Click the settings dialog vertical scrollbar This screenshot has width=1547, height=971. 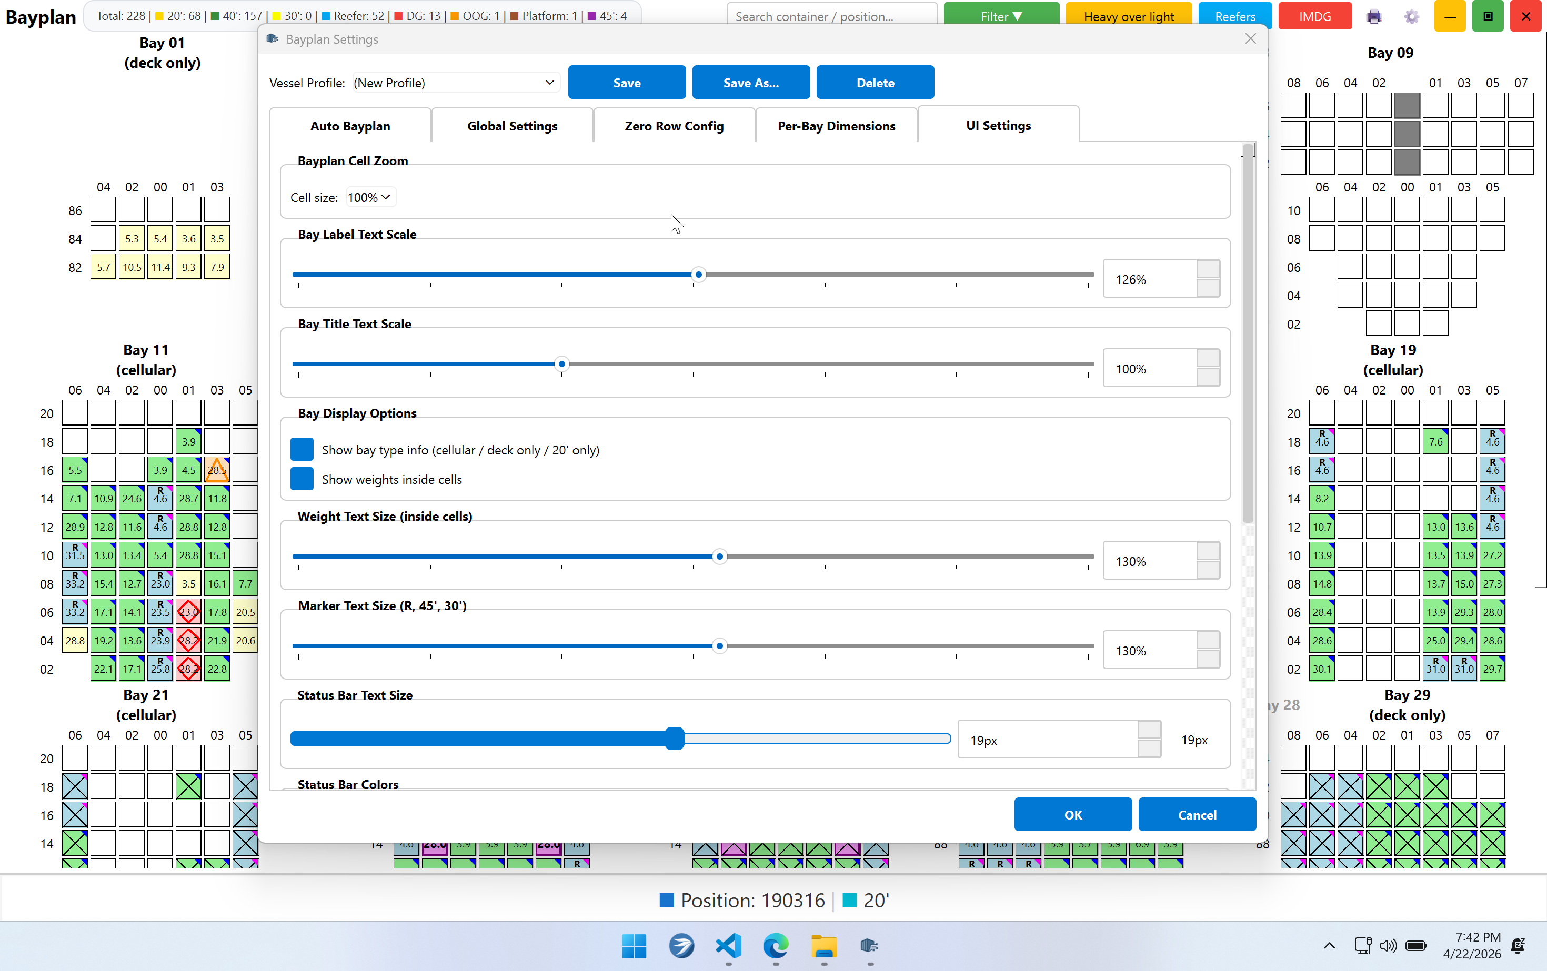click(1248, 334)
